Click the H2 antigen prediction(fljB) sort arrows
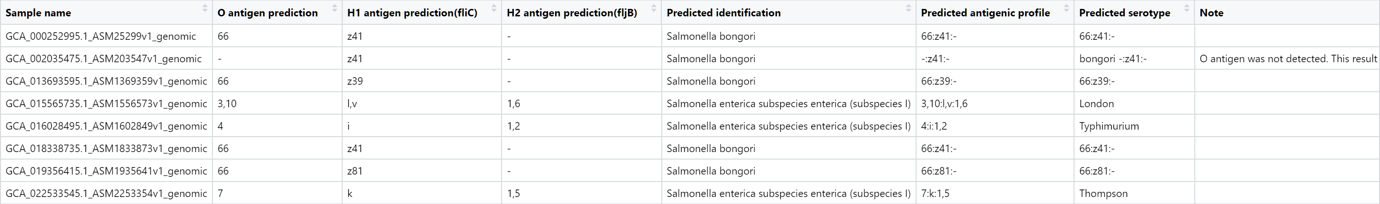Image resolution: width=1380 pixels, height=204 pixels. [x=653, y=8]
